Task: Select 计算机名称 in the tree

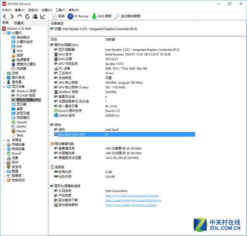Action: tap(22, 42)
